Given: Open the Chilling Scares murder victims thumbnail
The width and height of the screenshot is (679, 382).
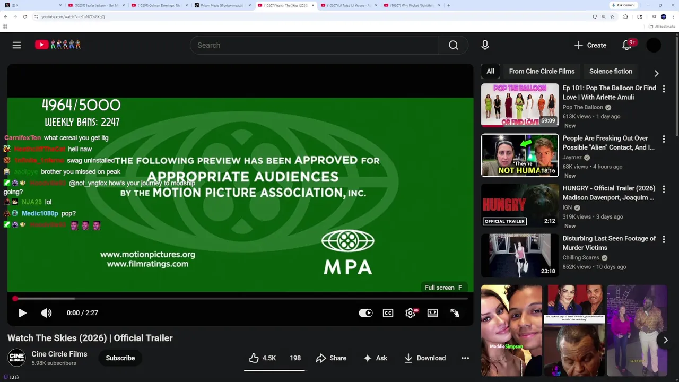Looking at the screenshot, I should [x=520, y=255].
